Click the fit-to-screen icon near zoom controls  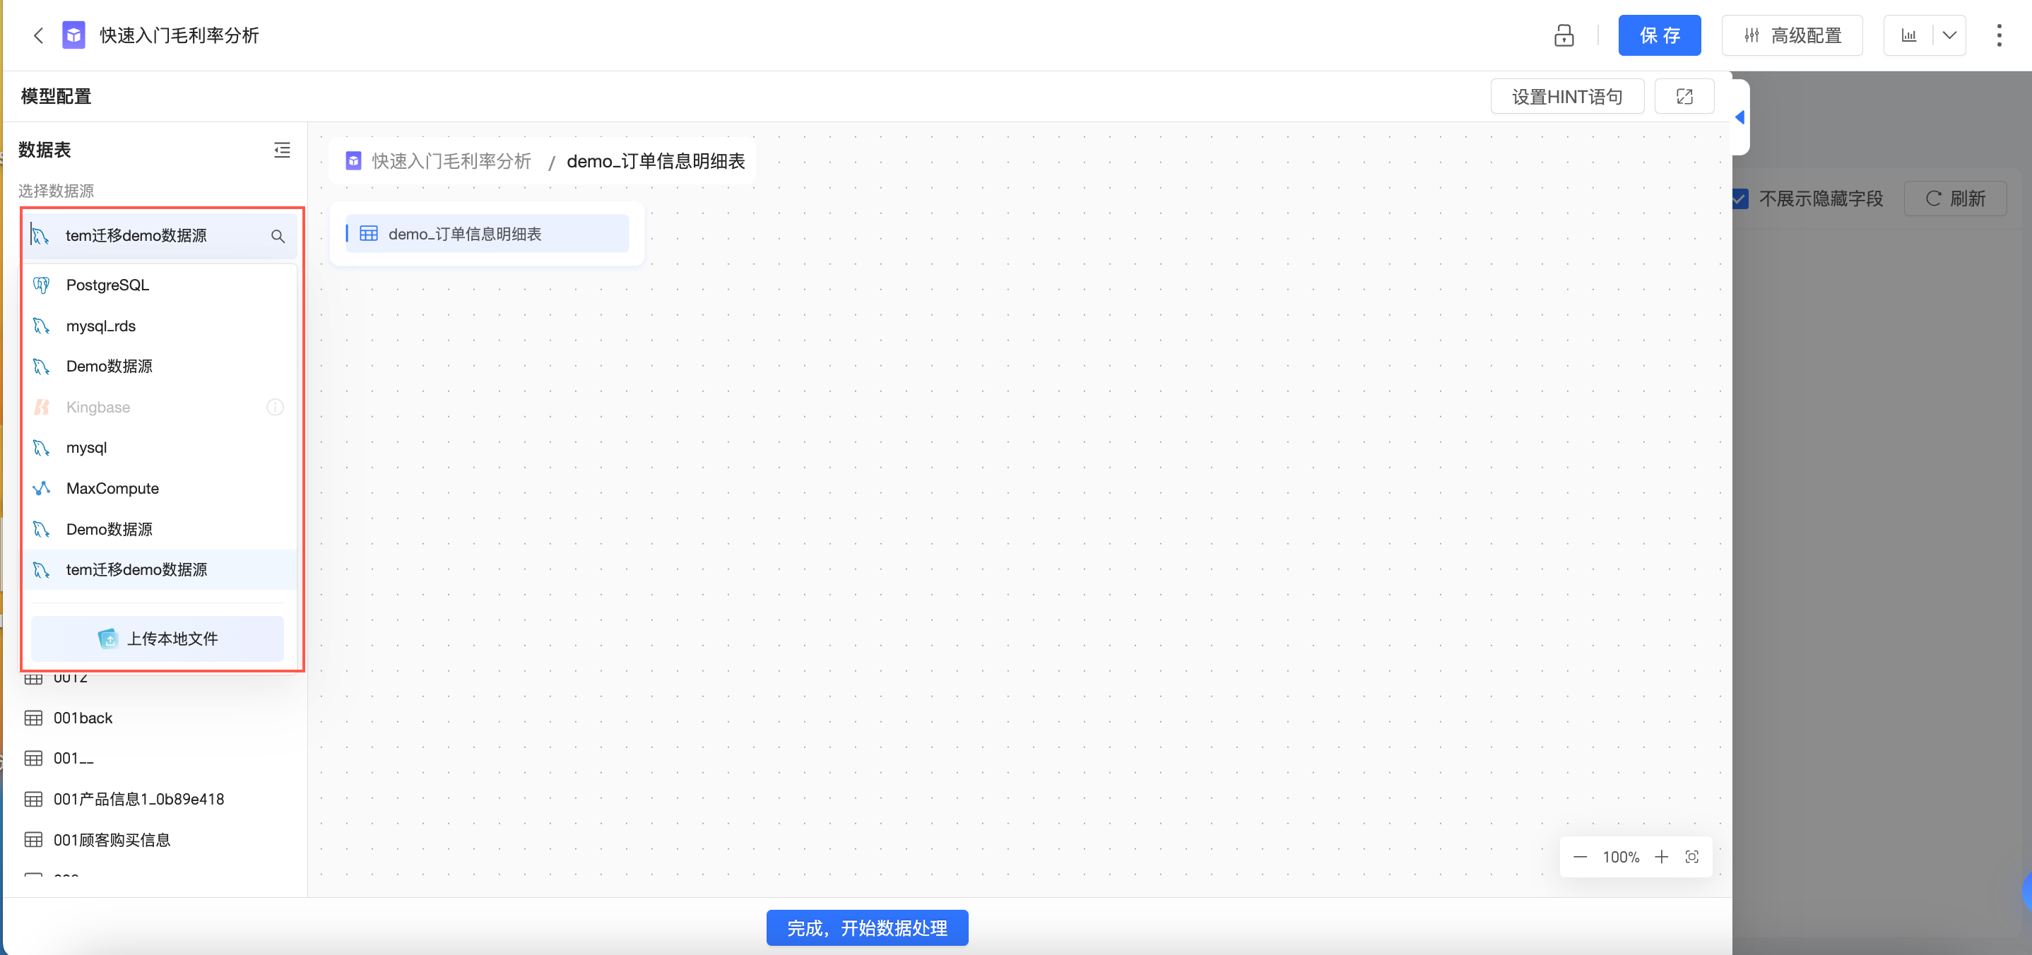(x=1692, y=856)
